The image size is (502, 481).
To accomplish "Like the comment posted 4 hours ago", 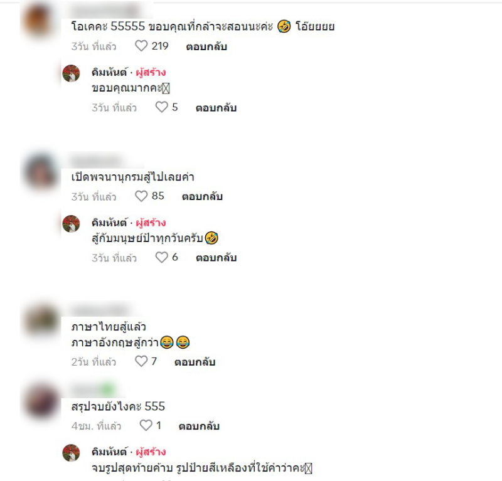I will pos(146,425).
